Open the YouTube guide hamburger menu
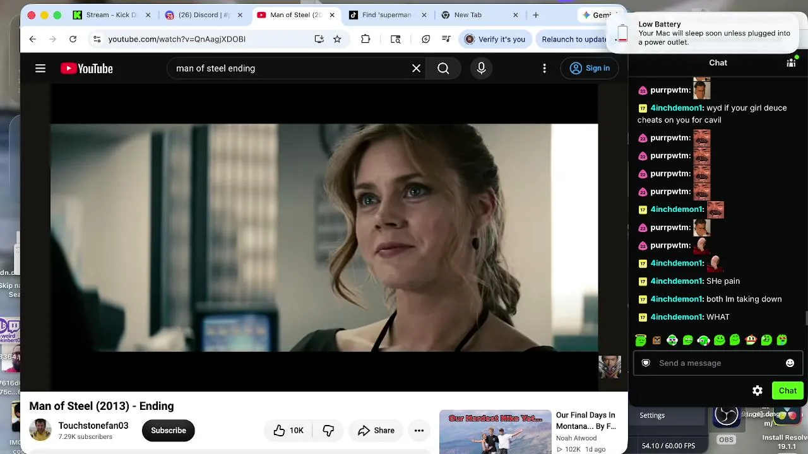 tap(40, 68)
